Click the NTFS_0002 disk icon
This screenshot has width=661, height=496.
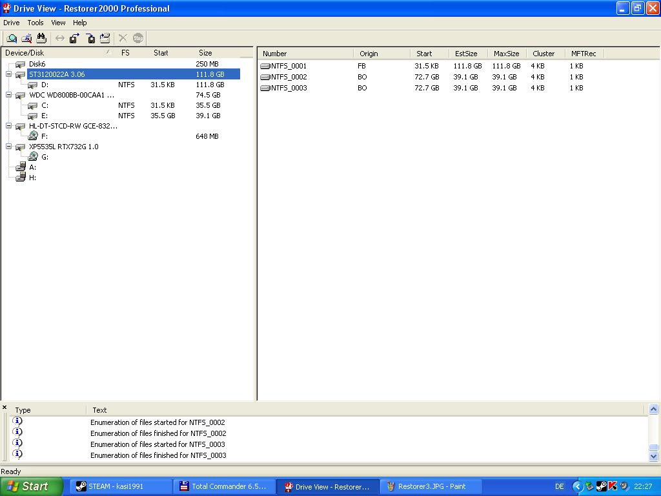[265, 77]
